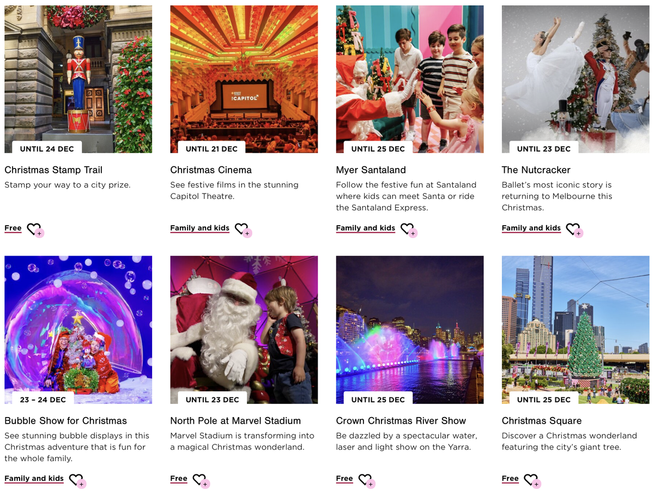Open the Christmas Cinema title link
This screenshot has height=495, width=654.
point(211,170)
